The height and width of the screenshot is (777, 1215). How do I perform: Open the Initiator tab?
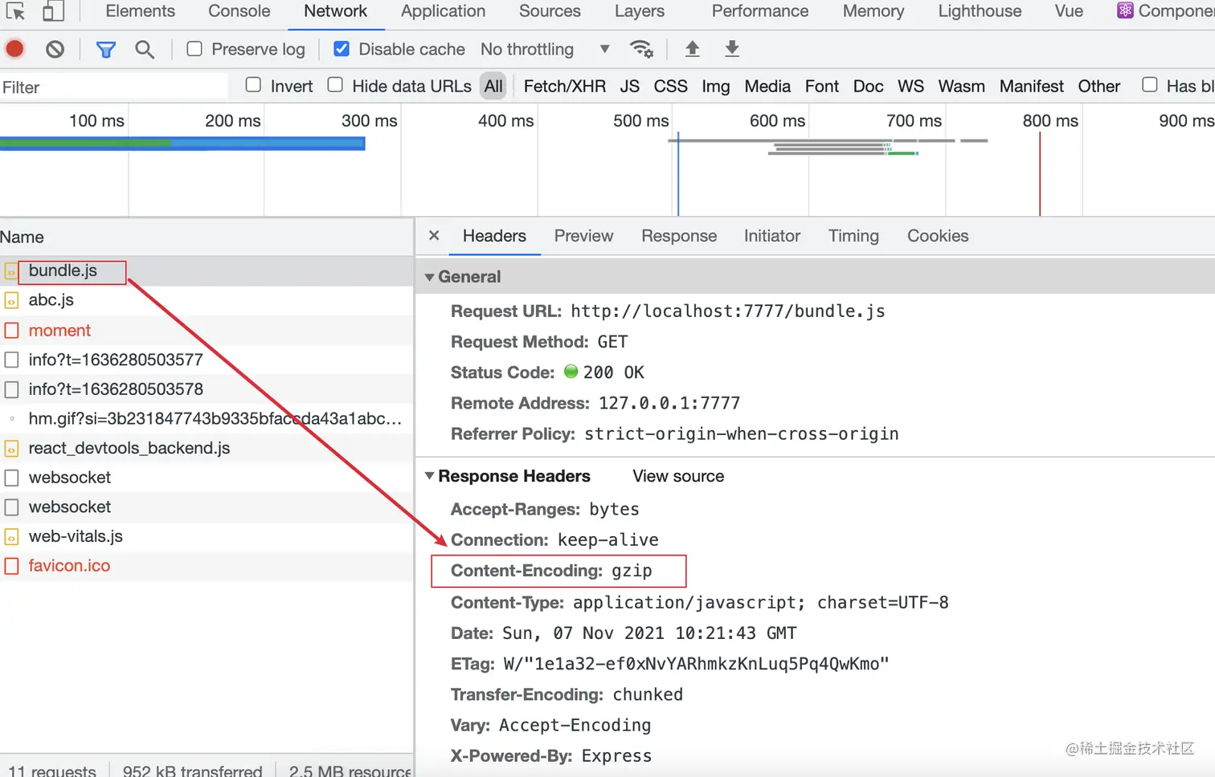point(772,236)
